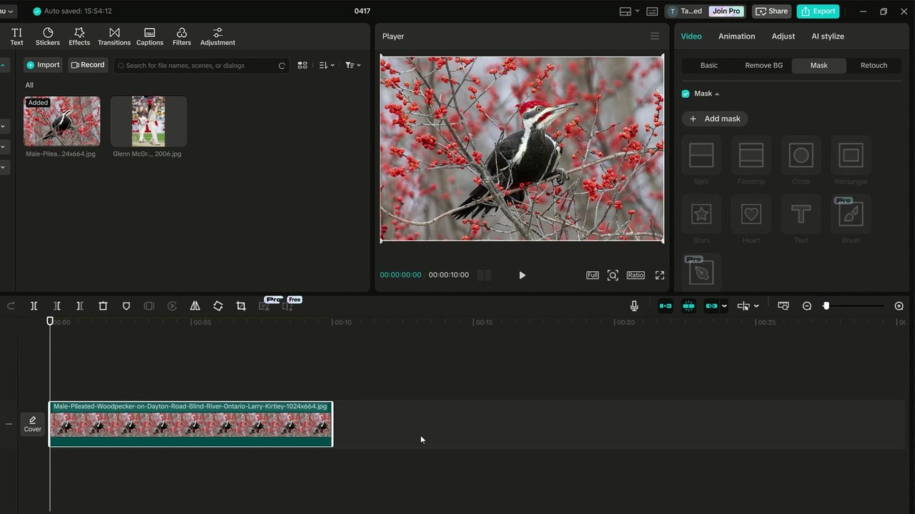The height and width of the screenshot is (514, 915).
Task: Toggle auto snapping in timeline
Action: point(688,306)
